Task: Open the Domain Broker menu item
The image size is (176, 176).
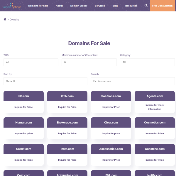Action: (79, 6)
